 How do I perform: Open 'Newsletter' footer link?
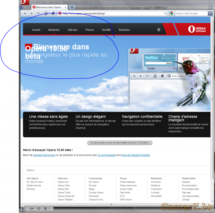click(156, 196)
